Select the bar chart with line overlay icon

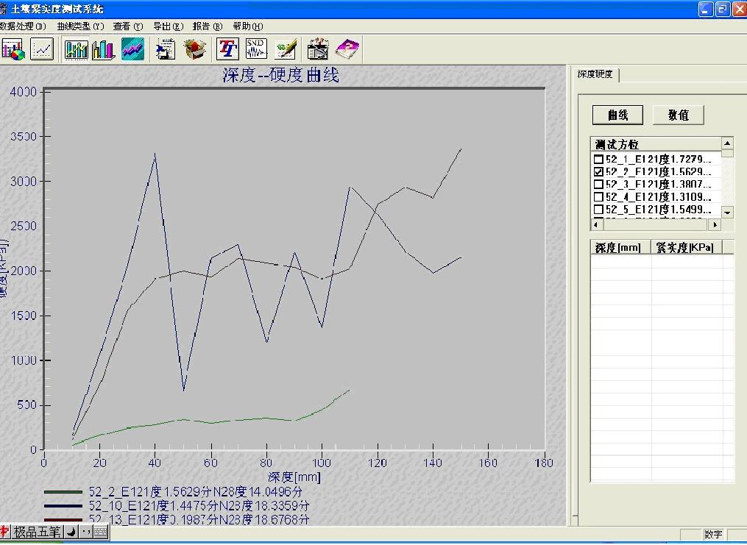point(77,49)
